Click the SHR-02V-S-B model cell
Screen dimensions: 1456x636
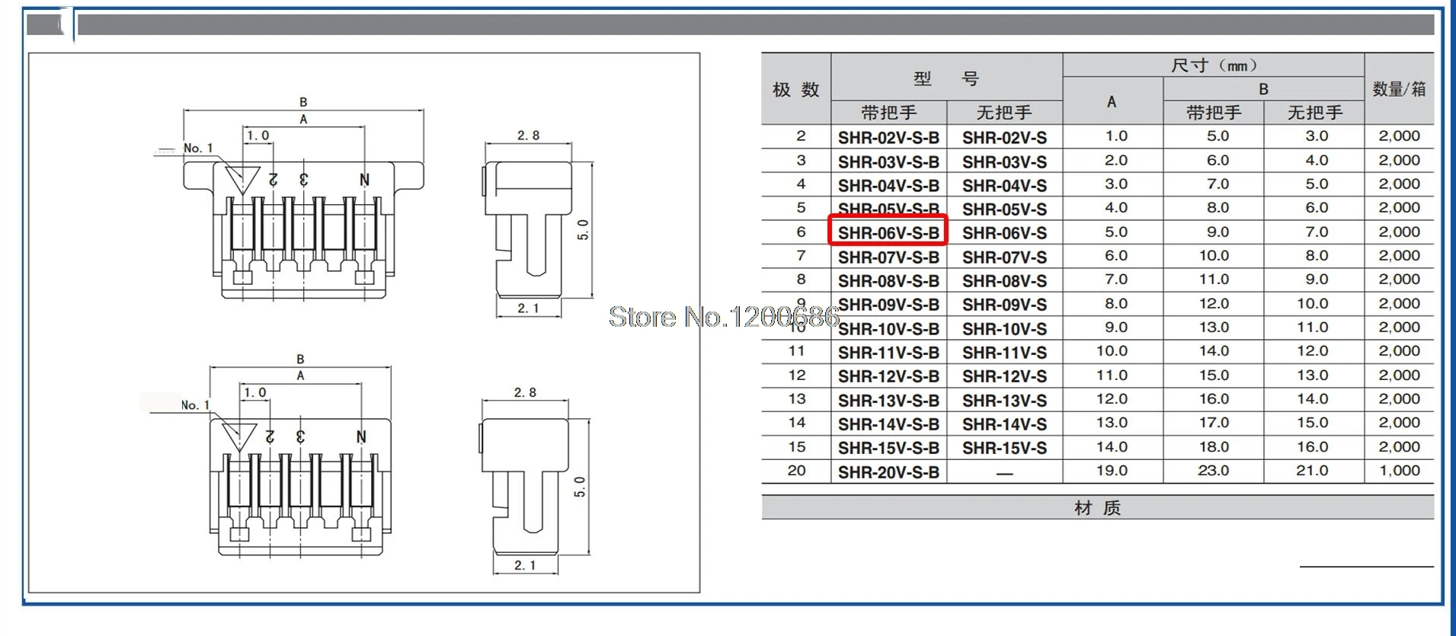tap(888, 138)
